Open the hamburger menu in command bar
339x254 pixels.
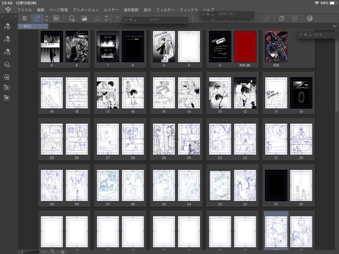[25, 18]
